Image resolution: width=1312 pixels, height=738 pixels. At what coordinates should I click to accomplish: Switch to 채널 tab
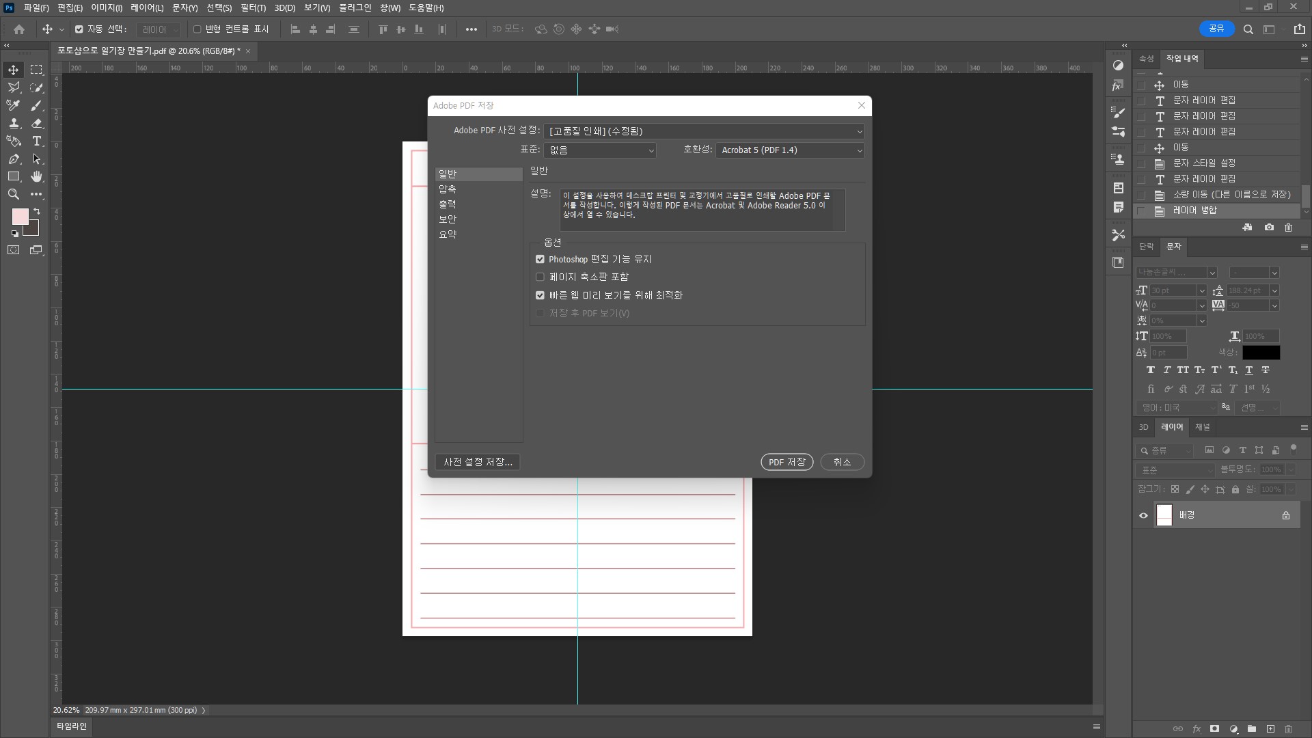click(x=1202, y=427)
